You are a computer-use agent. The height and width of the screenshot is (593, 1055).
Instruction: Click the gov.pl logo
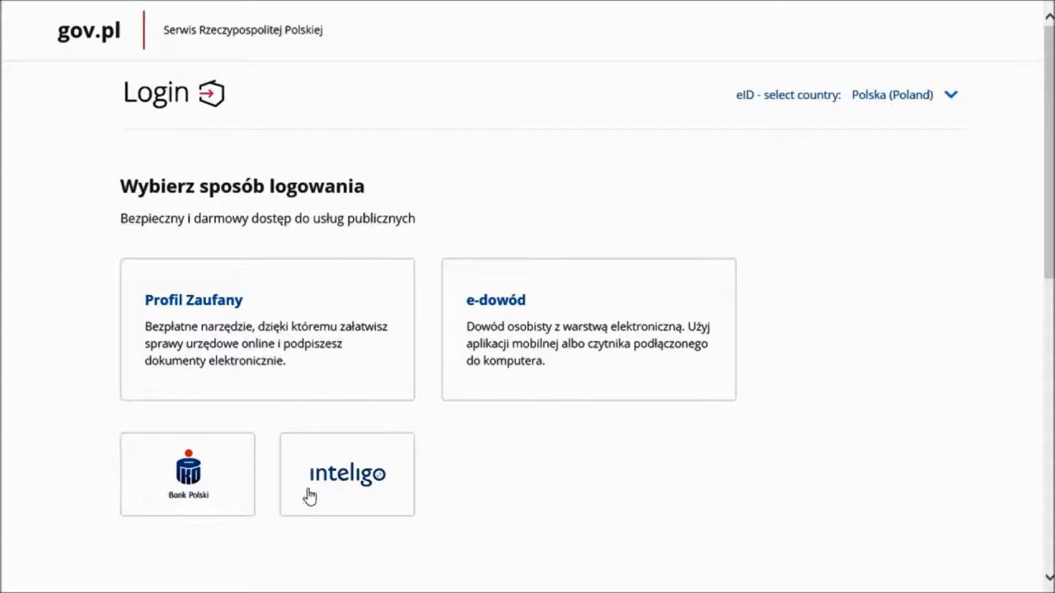[89, 30]
